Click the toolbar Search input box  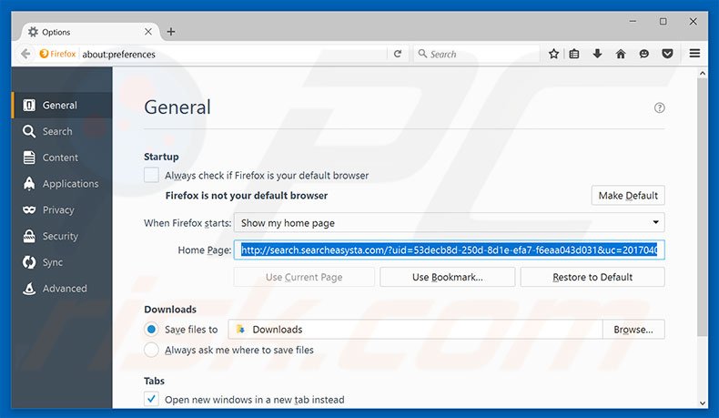pos(477,54)
